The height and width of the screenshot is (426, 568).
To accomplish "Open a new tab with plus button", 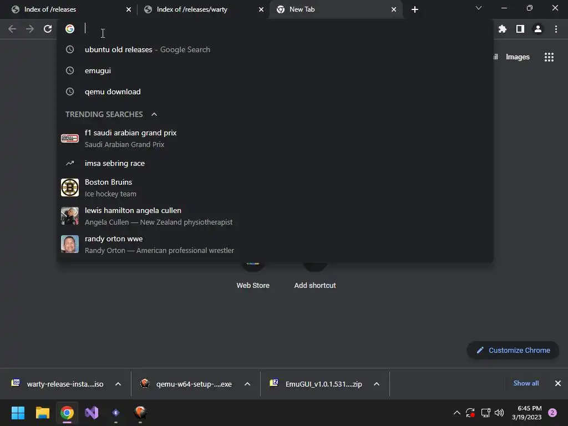I will tap(415, 9).
